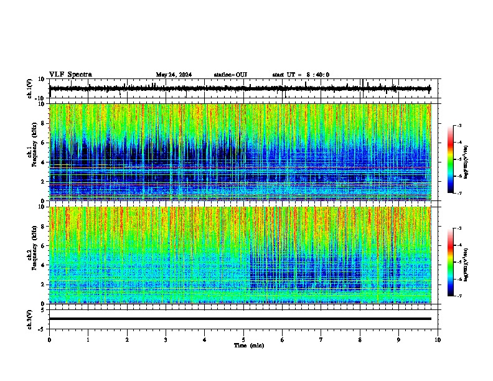Viewport: 493px width, 381px height.
Task: Click the ch.1 waveform trace panel
Action: pos(245,88)
